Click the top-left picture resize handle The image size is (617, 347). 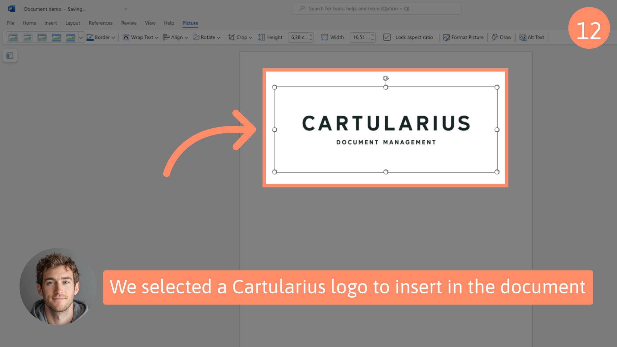[x=275, y=87]
